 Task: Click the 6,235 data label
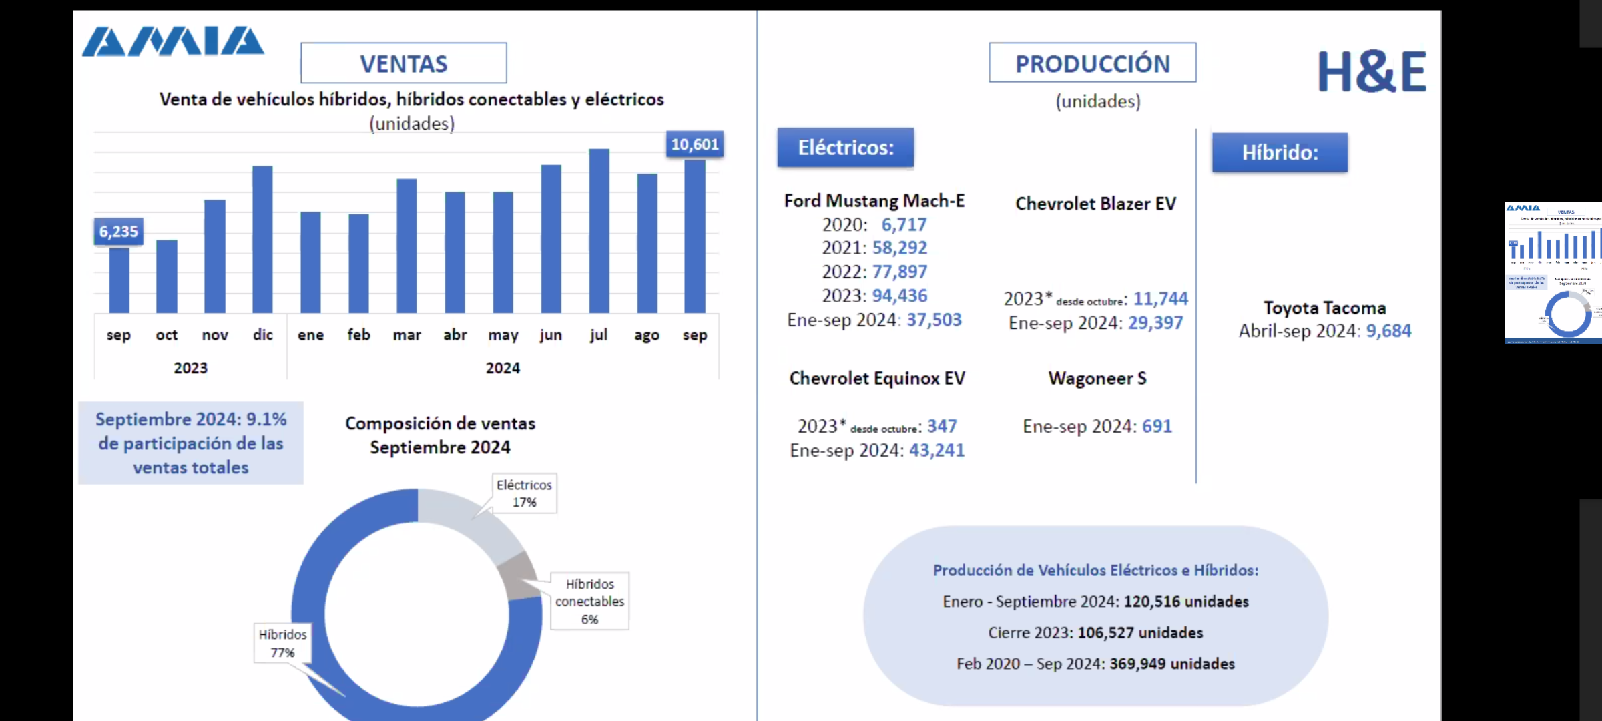tap(118, 232)
